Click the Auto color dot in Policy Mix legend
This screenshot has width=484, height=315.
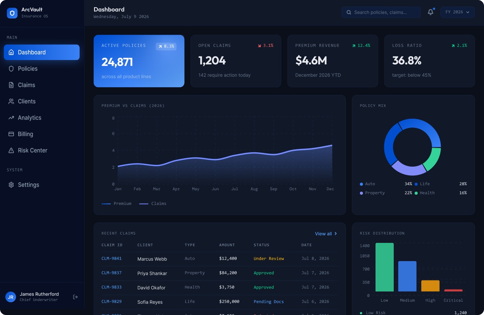(361, 184)
